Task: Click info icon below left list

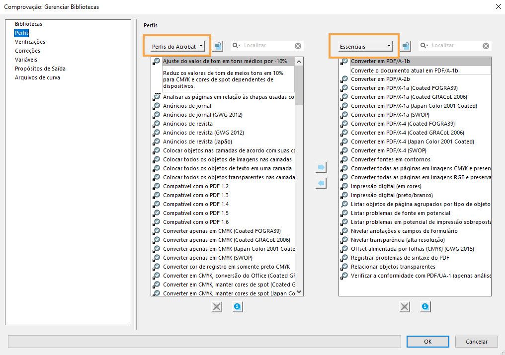Action: click(x=238, y=307)
